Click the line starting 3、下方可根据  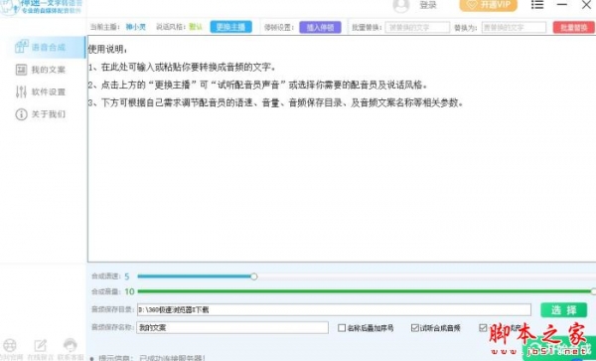276,102
